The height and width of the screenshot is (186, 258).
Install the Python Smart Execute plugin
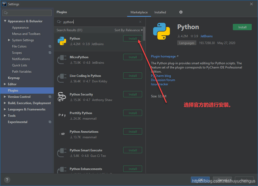click(133, 150)
